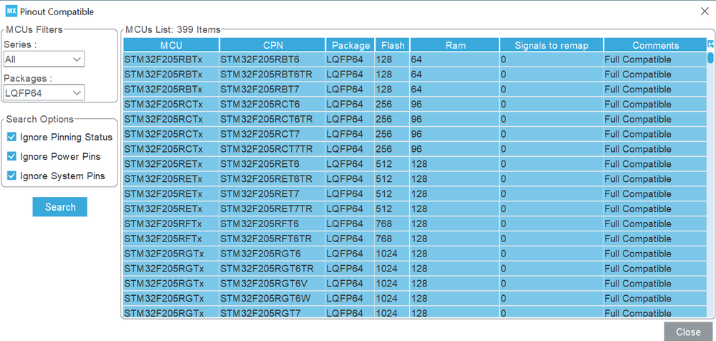The height and width of the screenshot is (341, 716).
Task: Click the Search button
Action: pos(59,207)
